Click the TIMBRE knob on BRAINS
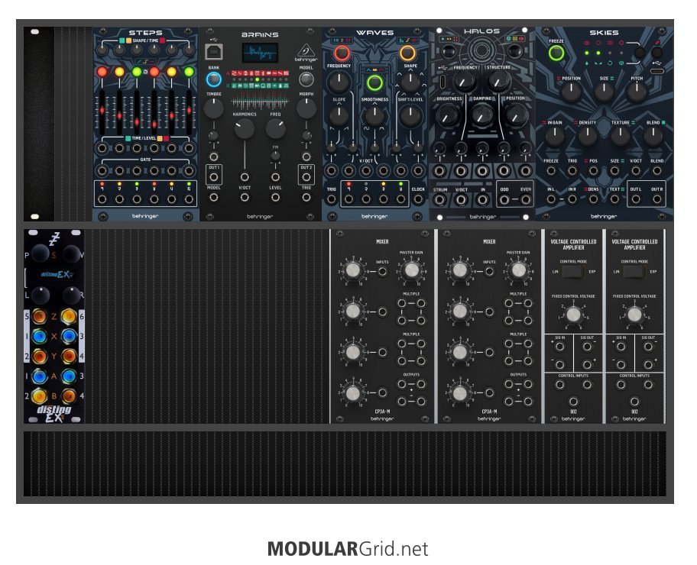 click(214, 109)
